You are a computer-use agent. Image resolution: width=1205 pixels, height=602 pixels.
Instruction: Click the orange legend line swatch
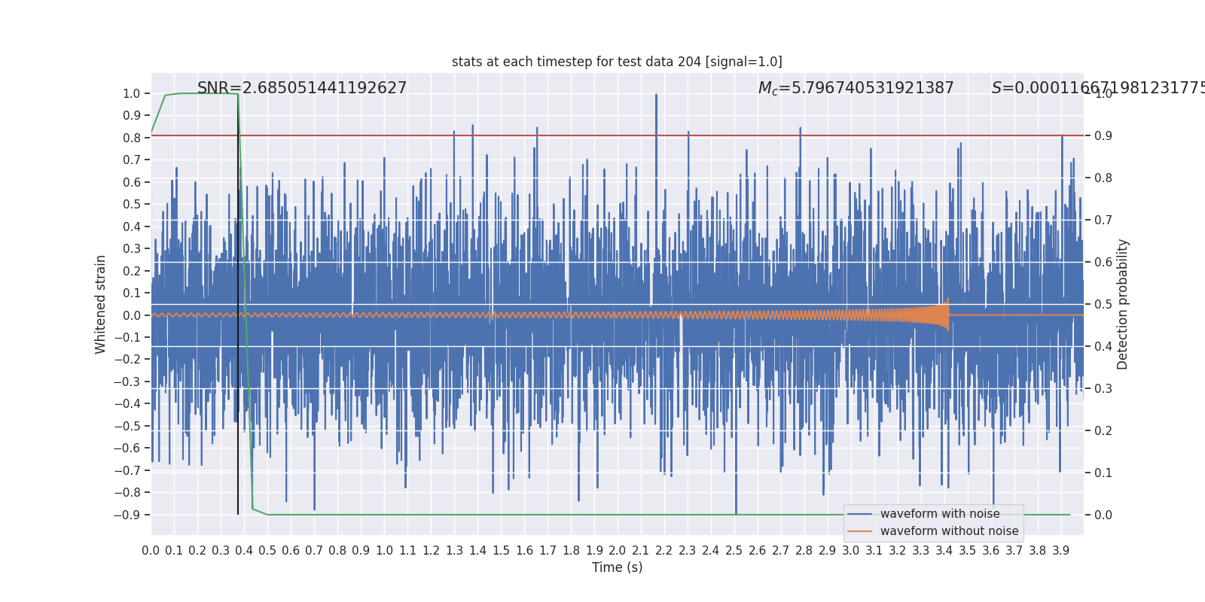[x=859, y=531]
